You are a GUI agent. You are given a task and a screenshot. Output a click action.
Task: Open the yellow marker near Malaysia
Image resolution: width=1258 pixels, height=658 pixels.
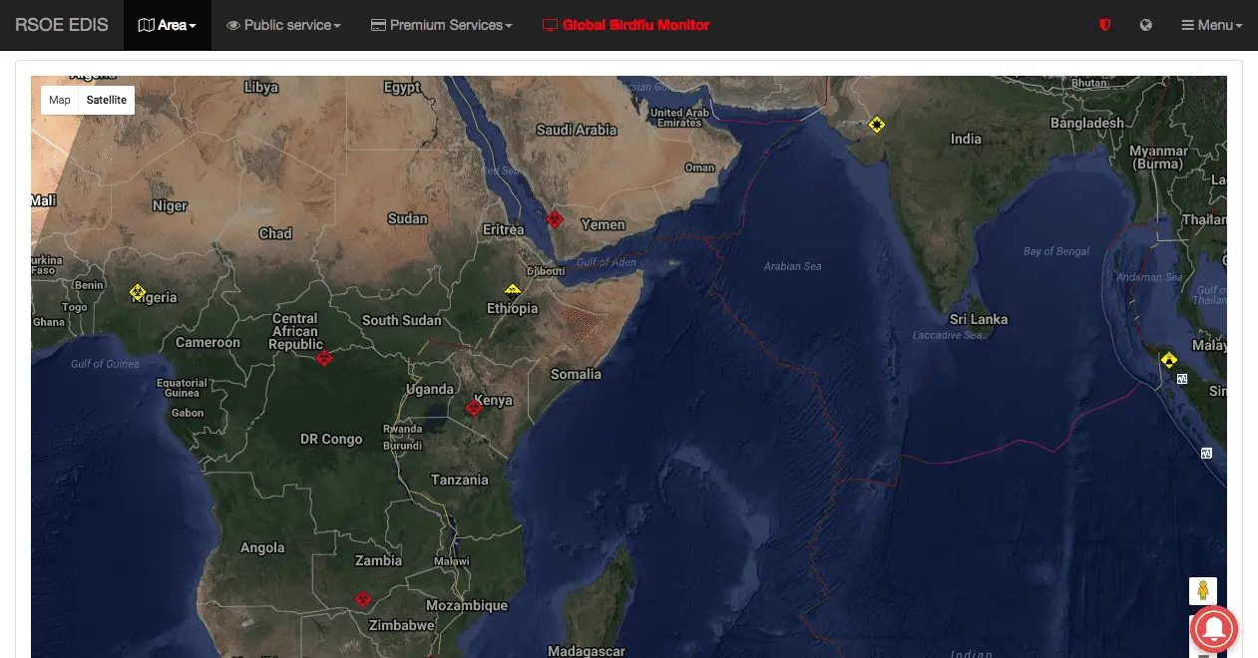coord(1169,360)
